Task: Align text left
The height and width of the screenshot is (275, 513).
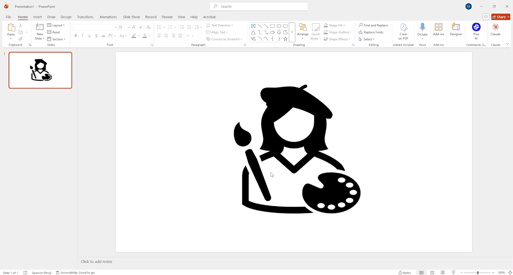Action: click(159, 36)
